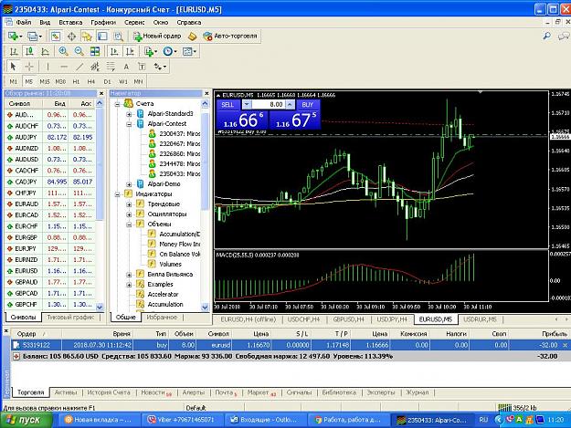Toggle Chart Shift
571x428 pixels.
coord(130,51)
